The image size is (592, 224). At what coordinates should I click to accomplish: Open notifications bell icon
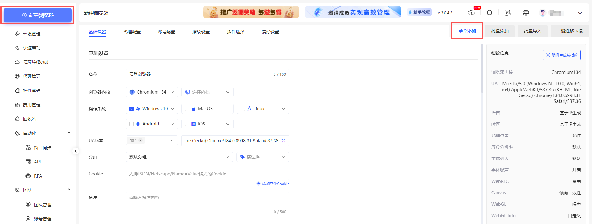click(489, 13)
